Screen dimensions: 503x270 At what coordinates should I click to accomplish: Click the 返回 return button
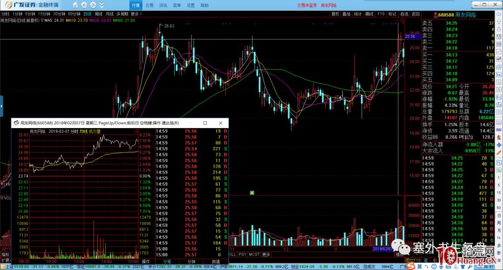tap(415, 14)
